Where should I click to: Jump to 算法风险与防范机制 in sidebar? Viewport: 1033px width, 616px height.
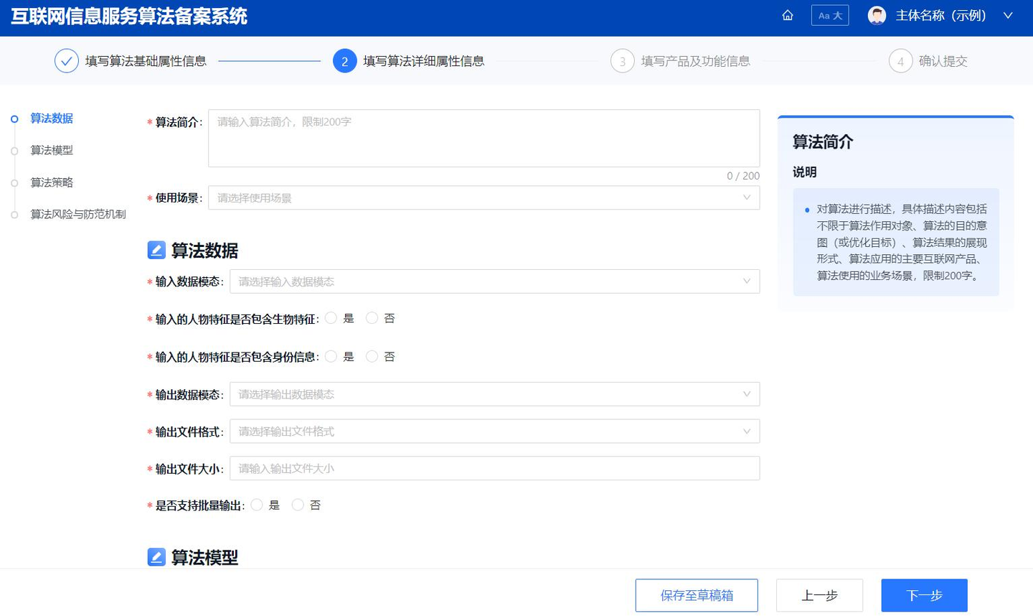[x=78, y=214]
